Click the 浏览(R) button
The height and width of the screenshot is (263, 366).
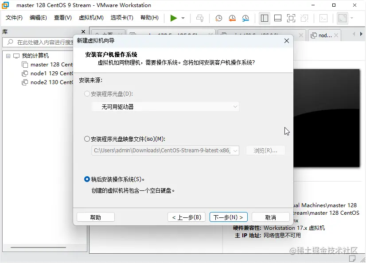[x=265, y=151]
